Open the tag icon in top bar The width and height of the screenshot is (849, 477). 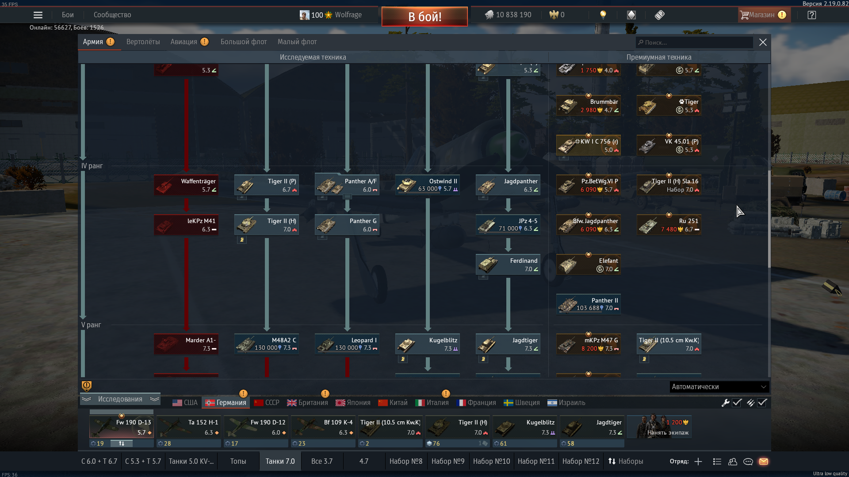point(659,15)
